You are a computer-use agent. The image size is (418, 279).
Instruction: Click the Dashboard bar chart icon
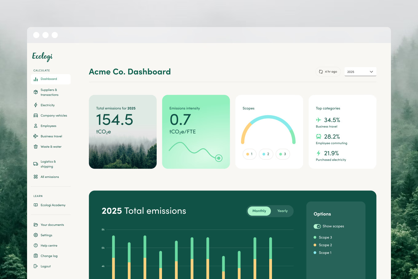36,79
